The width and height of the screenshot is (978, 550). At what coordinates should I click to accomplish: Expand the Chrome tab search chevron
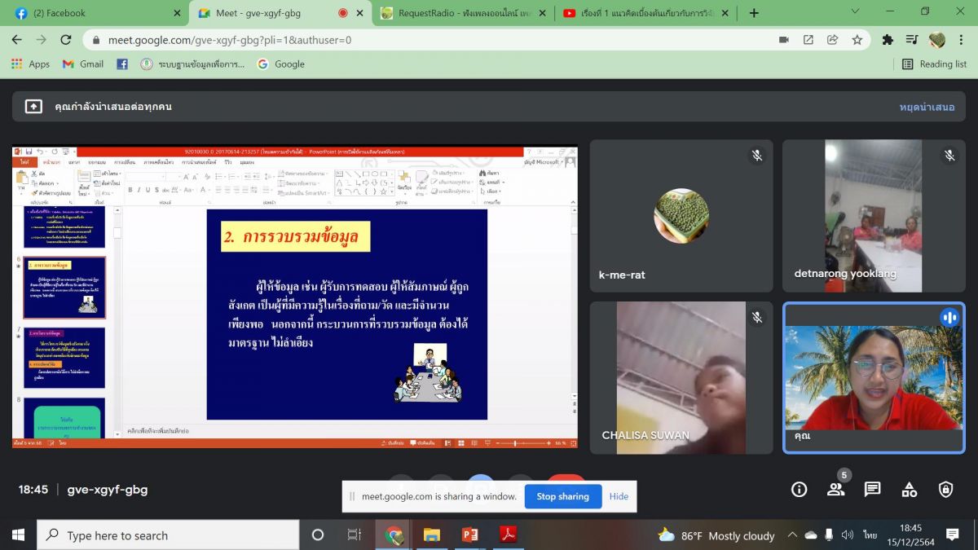[x=855, y=12]
